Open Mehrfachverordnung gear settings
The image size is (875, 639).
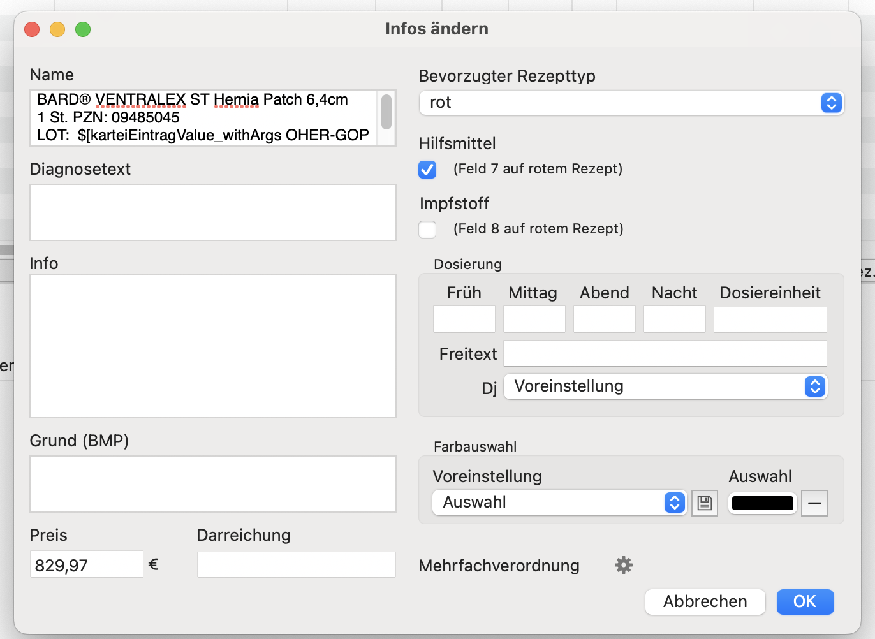coord(624,565)
